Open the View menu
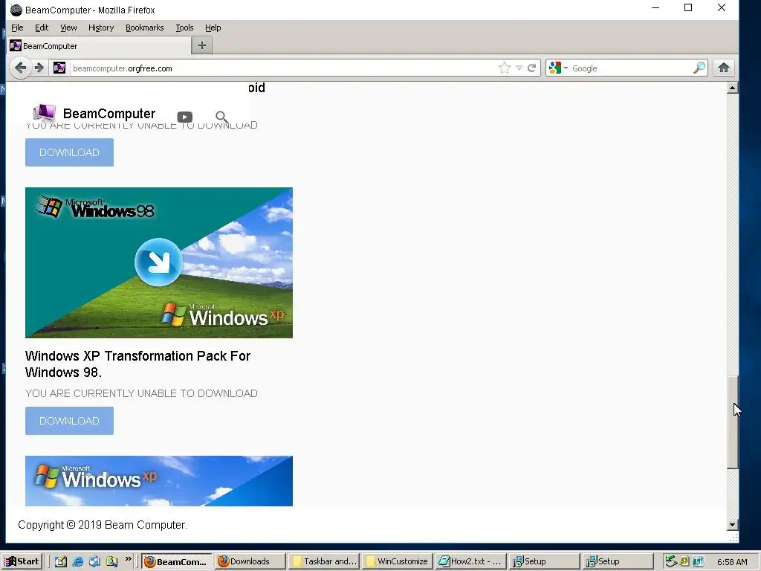This screenshot has height=571, width=761. coord(68,28)
